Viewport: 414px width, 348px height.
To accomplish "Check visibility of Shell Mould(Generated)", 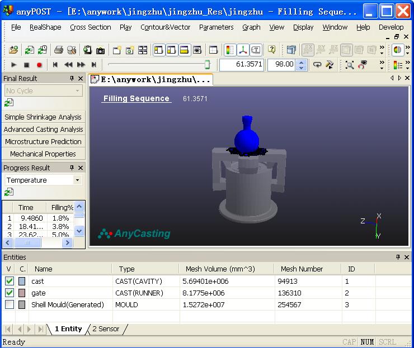I will [x=10, y=304].
